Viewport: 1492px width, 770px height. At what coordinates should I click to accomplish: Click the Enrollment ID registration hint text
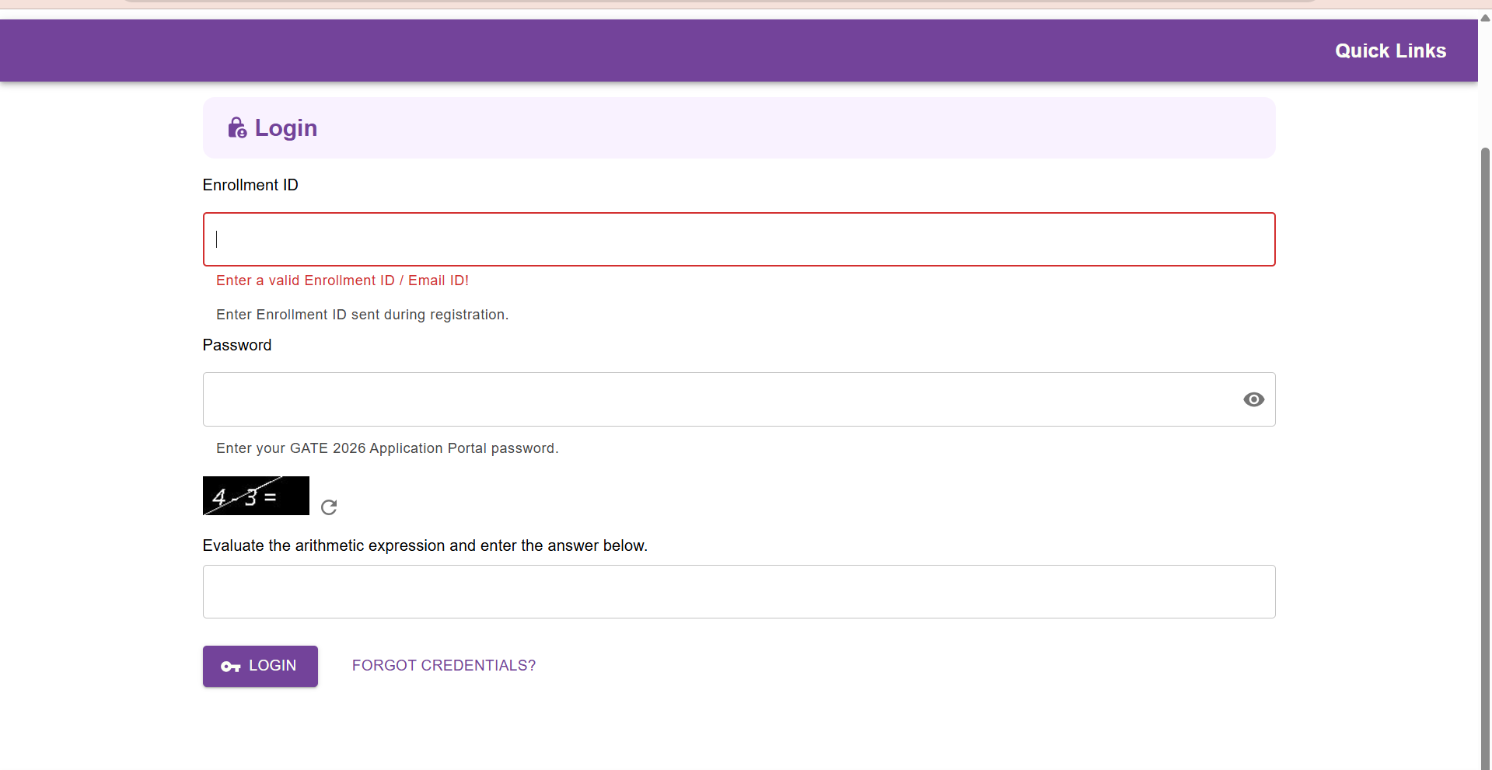click(362, 315)
